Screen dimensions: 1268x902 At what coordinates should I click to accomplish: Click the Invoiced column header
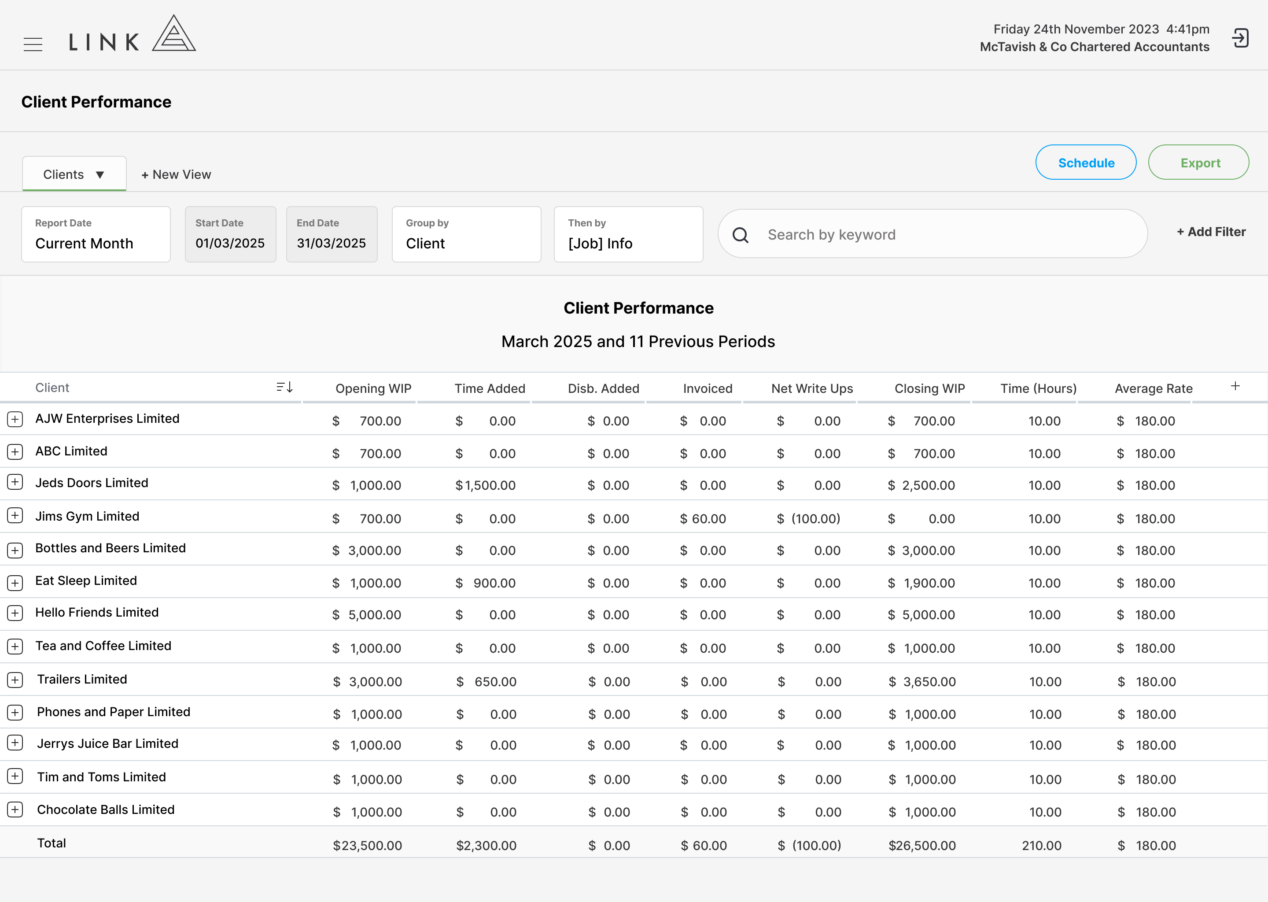pyautogui.click(x=707, y=389)
